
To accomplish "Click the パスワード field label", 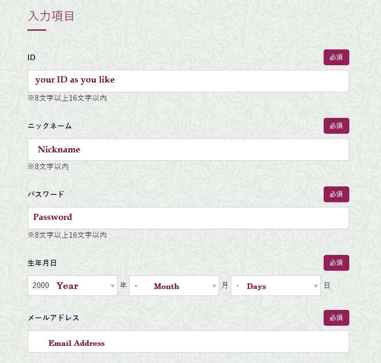I will [x=46, y=194].
